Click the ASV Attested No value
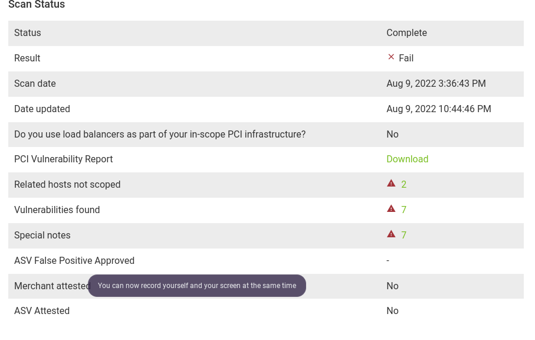The width and height of the screenshot is (535, 340). click(392, 311)
